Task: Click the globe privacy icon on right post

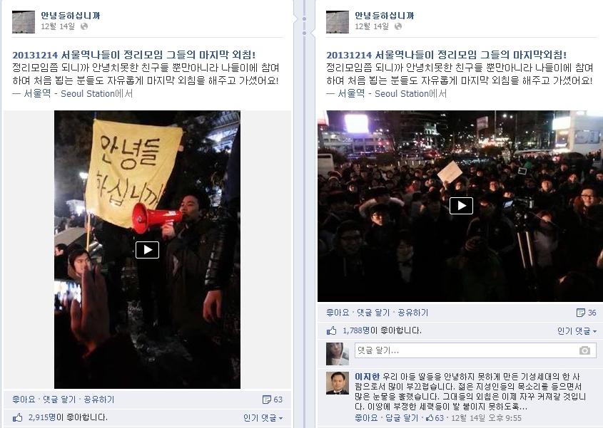Action: (x=398, y=26)
